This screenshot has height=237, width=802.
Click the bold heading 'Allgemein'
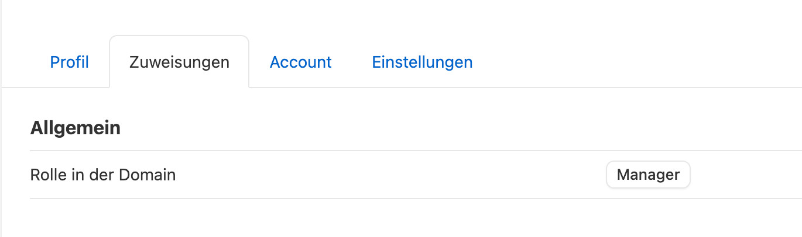76,128
